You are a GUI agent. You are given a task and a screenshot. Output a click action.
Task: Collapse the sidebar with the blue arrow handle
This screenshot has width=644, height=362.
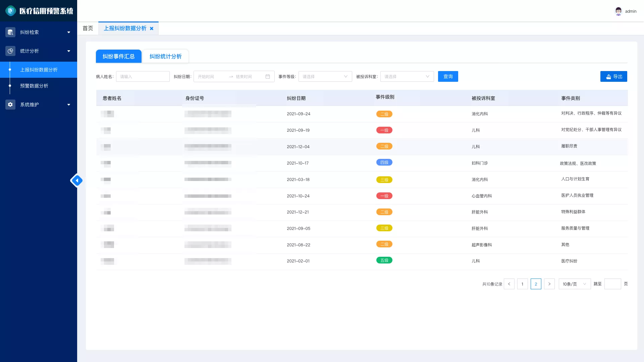77,181
